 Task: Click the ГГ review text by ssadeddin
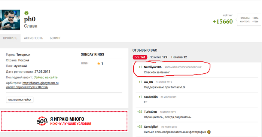[x=146, y=102]
